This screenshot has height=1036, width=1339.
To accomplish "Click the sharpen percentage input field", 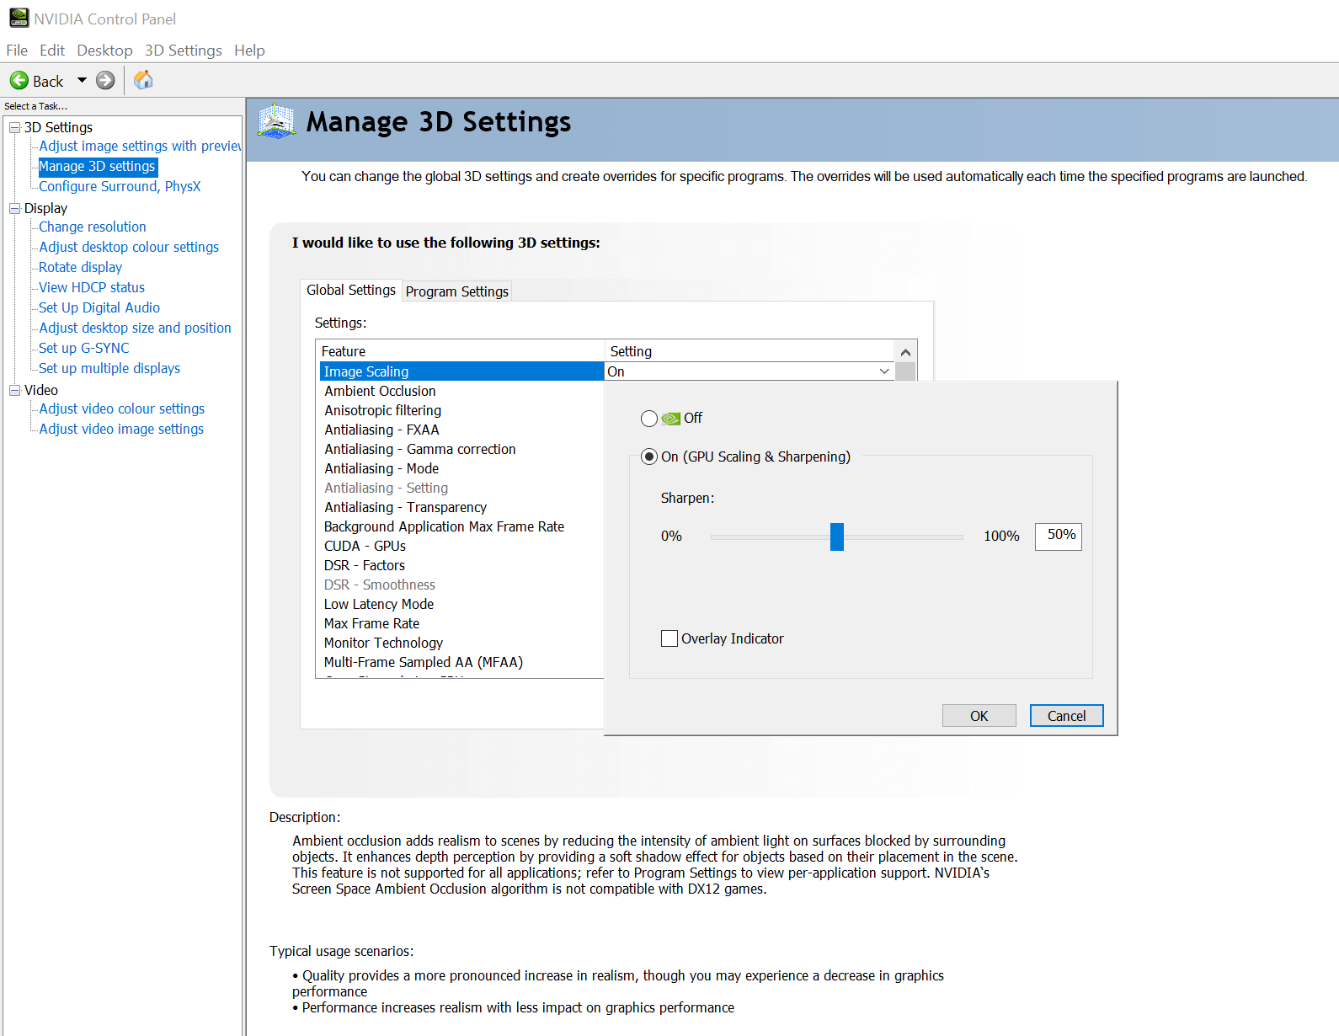I will point(1058,536).
